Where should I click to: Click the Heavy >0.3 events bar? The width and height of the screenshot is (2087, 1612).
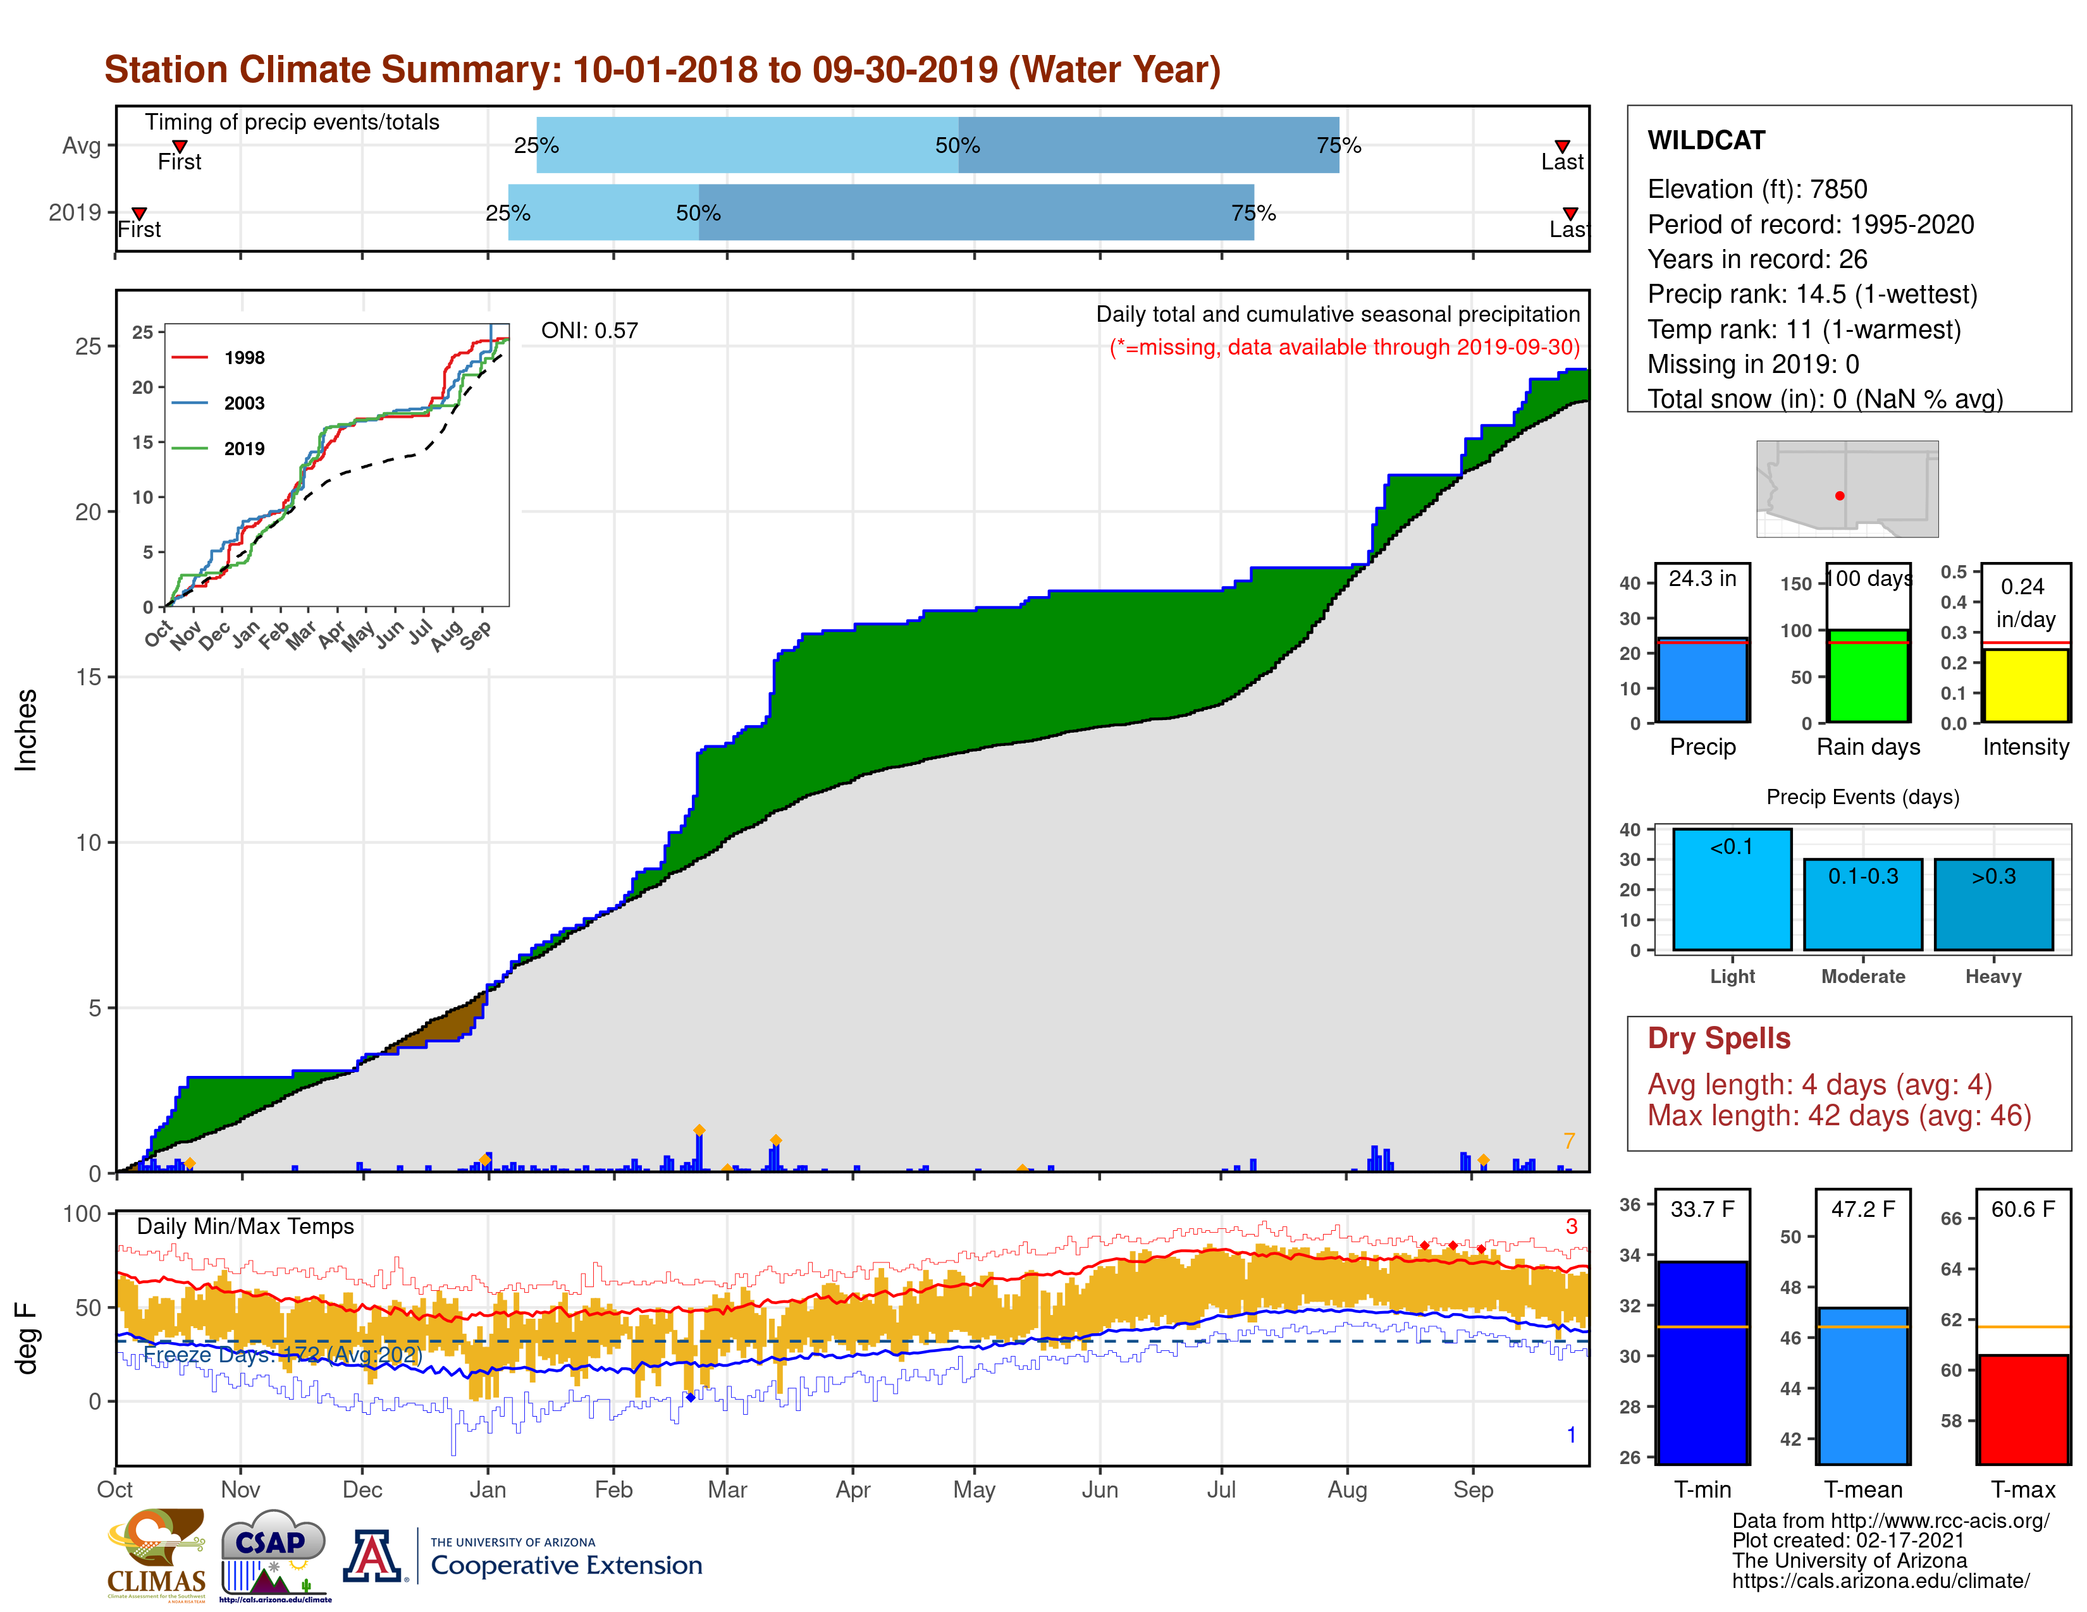point(1993,905)
